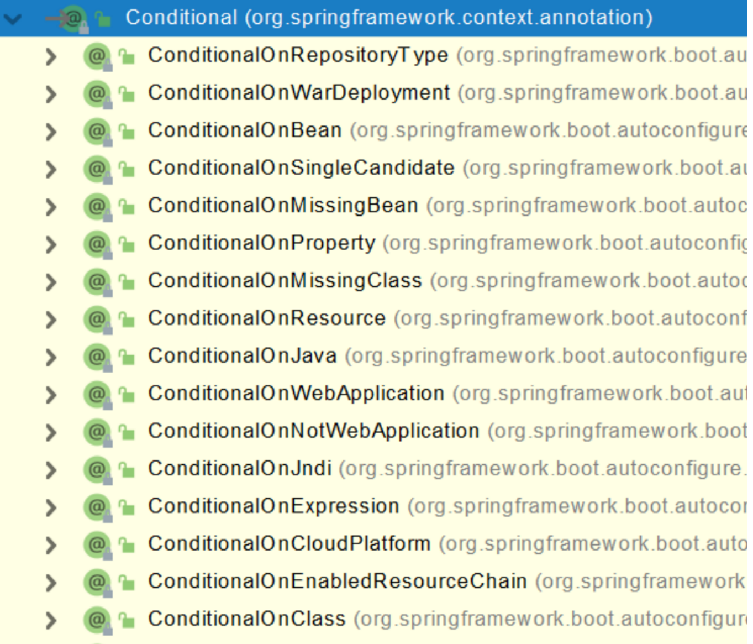Select the ConditionalOnClass entry
The image size is (753, 644).
(246, 619)
